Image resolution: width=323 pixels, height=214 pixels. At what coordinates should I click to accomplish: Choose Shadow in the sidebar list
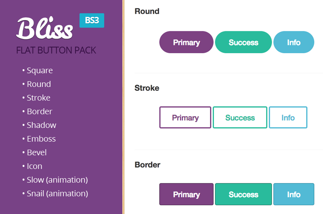[41, 125]
